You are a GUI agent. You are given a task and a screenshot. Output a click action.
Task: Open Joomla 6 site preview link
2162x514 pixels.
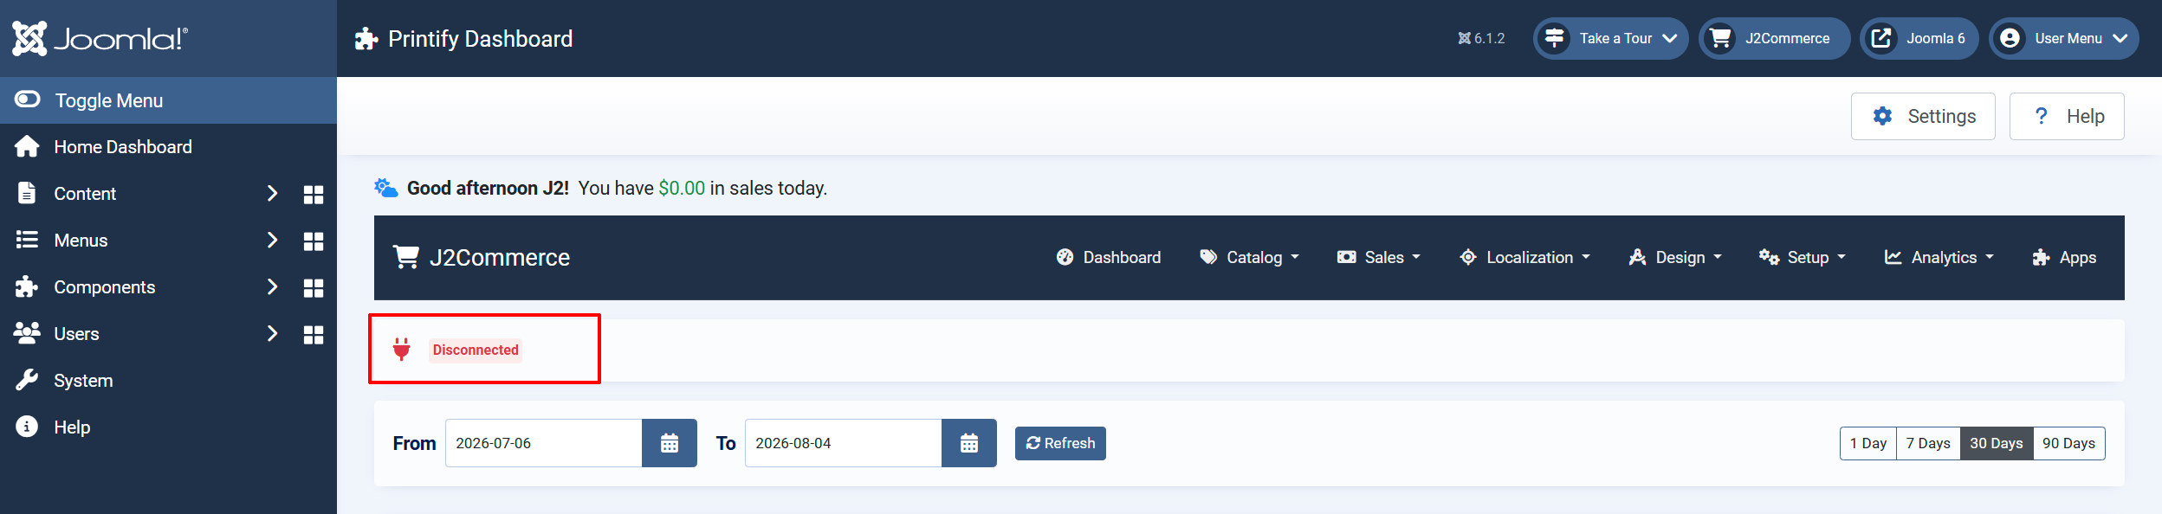pyautogui.click(x=1919, y=38)
